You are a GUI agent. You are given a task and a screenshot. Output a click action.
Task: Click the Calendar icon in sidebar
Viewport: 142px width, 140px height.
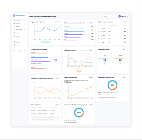[14, 36]
